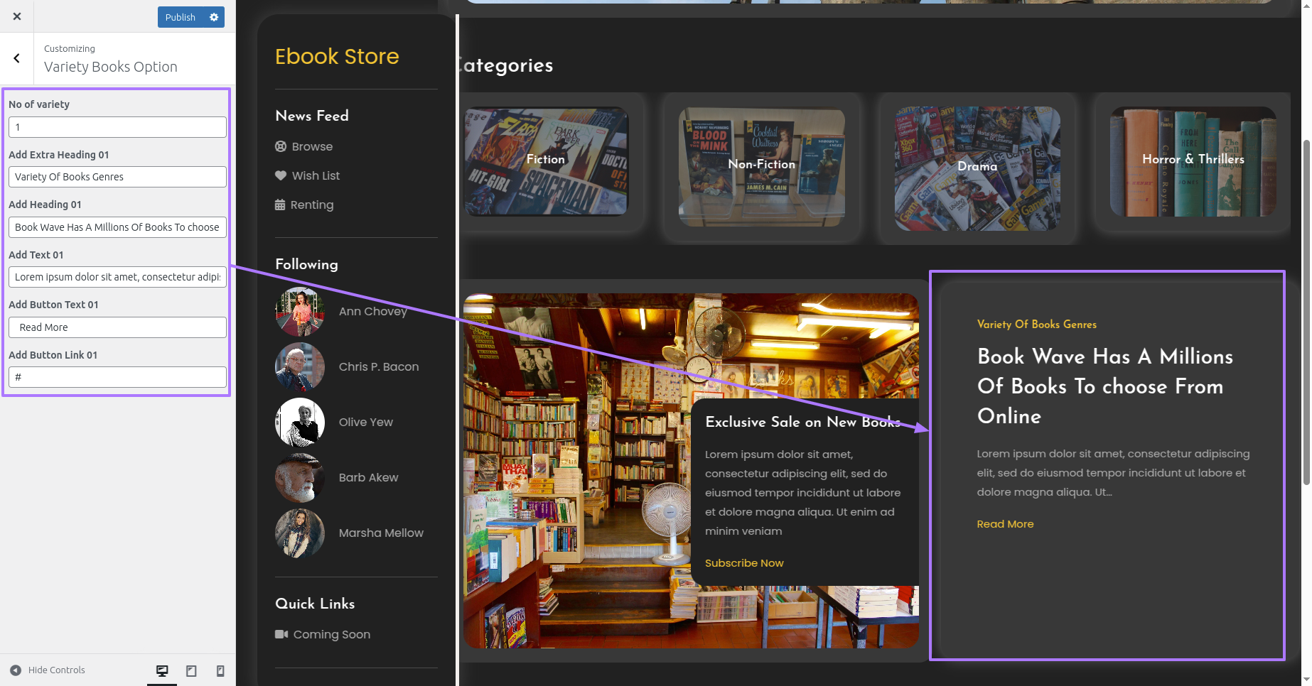Click the No of variety input field

coord(117,127)
